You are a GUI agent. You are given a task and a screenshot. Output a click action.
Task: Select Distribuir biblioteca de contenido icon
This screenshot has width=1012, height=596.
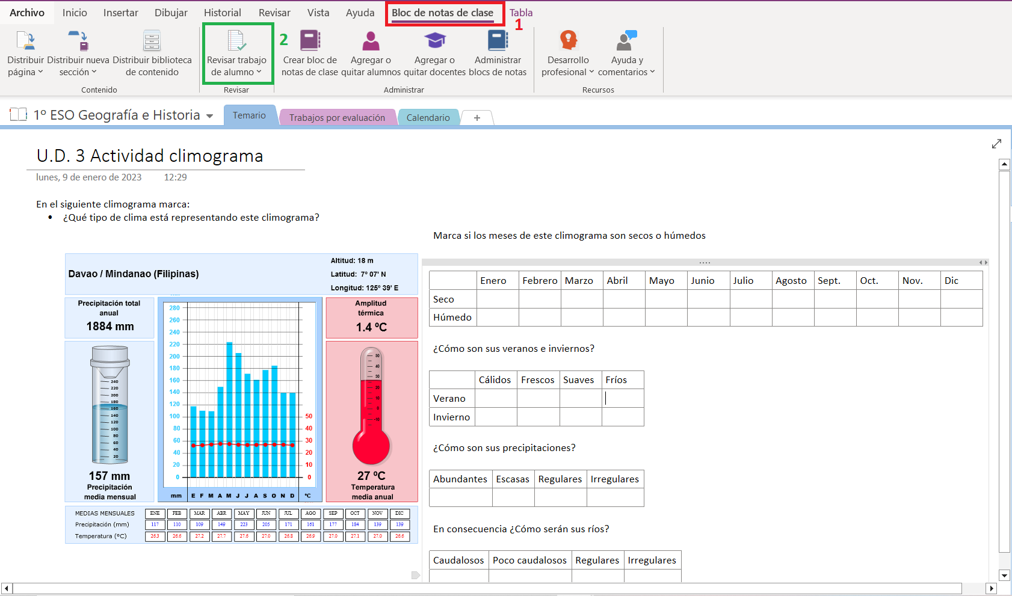tap(152, 41)
